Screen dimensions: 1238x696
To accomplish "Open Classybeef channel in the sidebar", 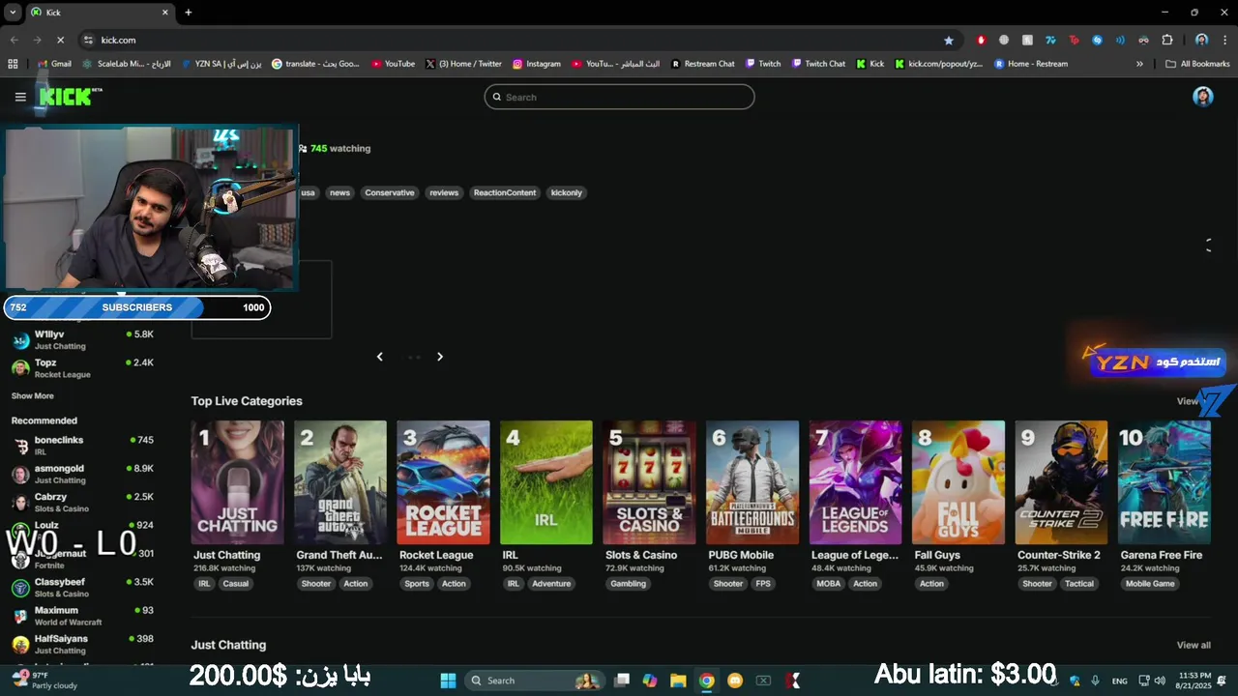I will [82, 588].
